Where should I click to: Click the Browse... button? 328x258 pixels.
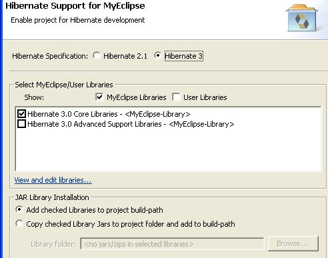click(293, 243)
